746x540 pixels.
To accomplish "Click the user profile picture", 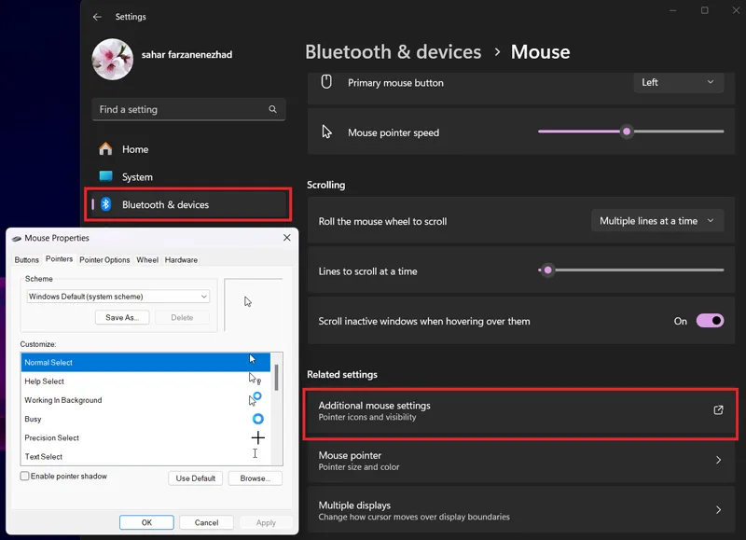I will [x=113, y=59].
